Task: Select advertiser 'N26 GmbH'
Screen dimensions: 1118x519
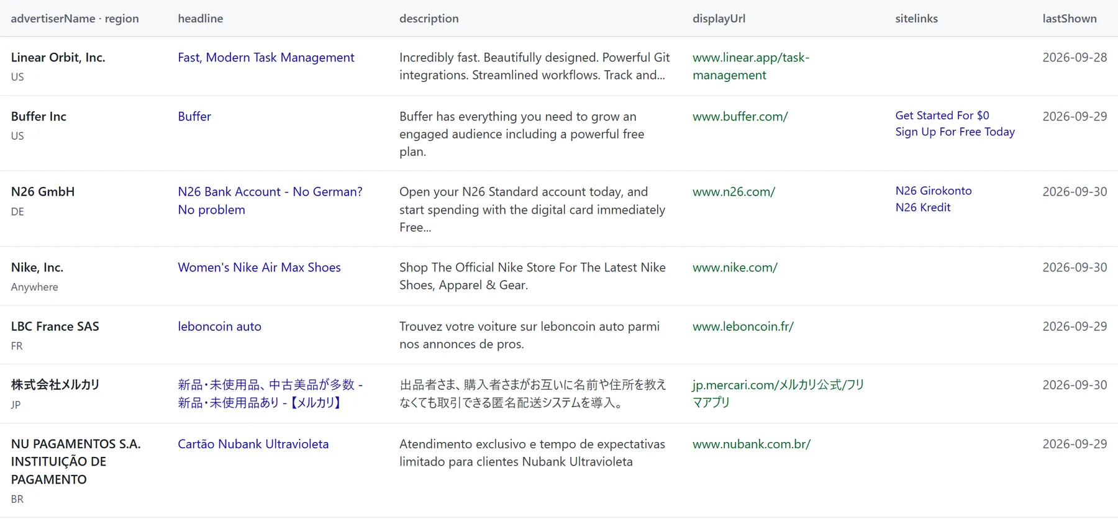Action: coord(42,192)
